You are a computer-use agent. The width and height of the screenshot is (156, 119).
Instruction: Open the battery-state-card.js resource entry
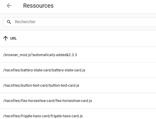click(x=78, y=70)
